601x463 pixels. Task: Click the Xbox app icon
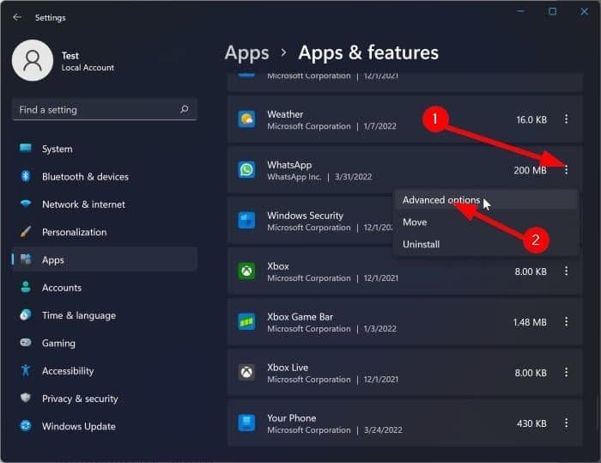click(246, 271)
